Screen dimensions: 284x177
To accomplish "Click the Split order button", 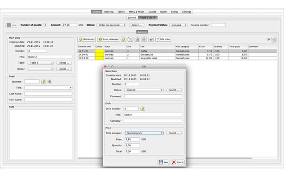I will (x=163, y=39).
